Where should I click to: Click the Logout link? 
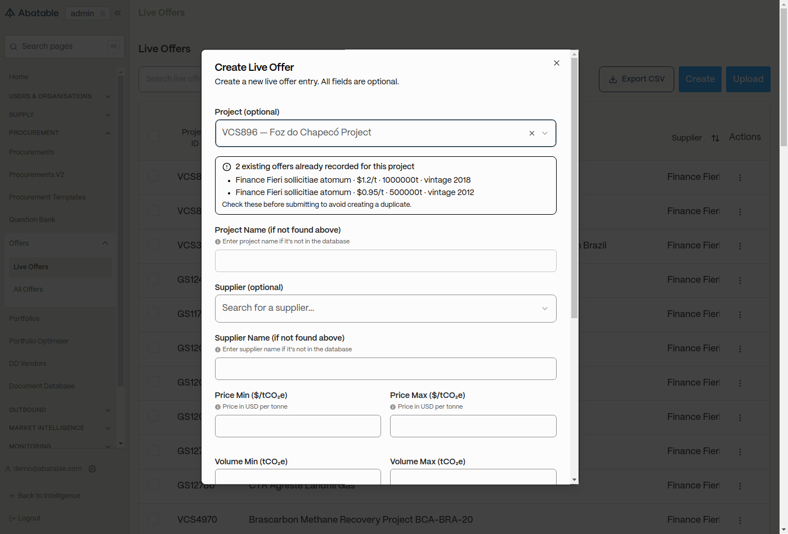pos(25,518)
